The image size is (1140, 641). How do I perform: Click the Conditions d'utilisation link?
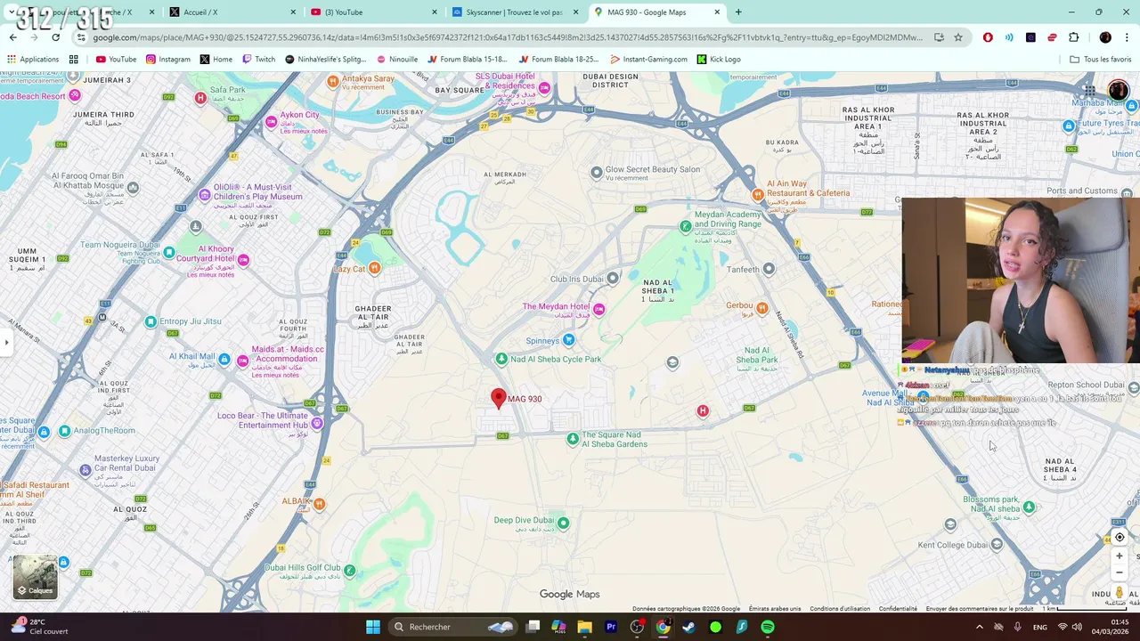[840, 609]
